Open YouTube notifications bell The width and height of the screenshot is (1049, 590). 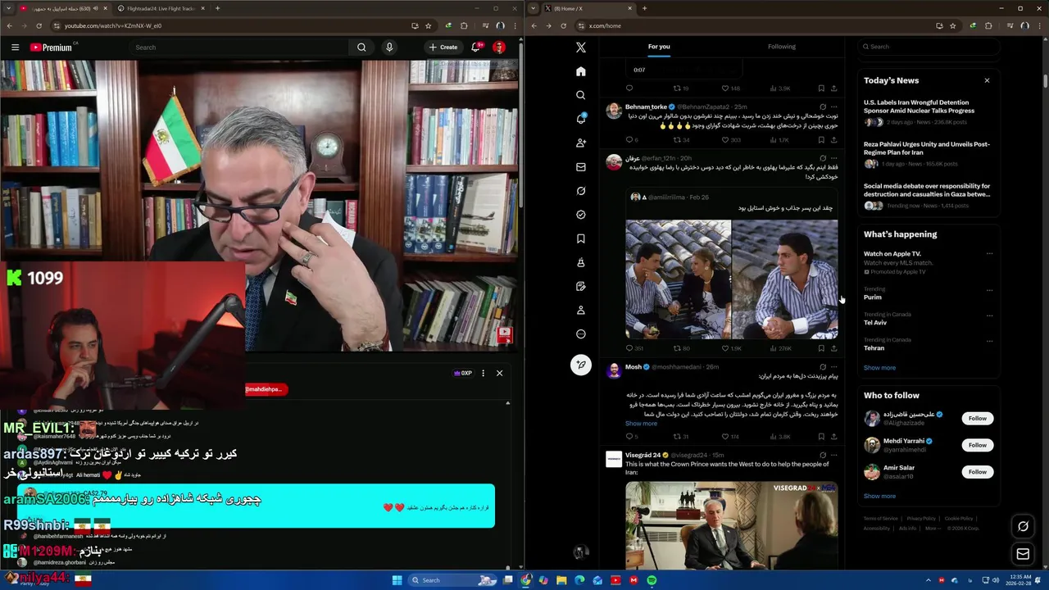[475, 48]
